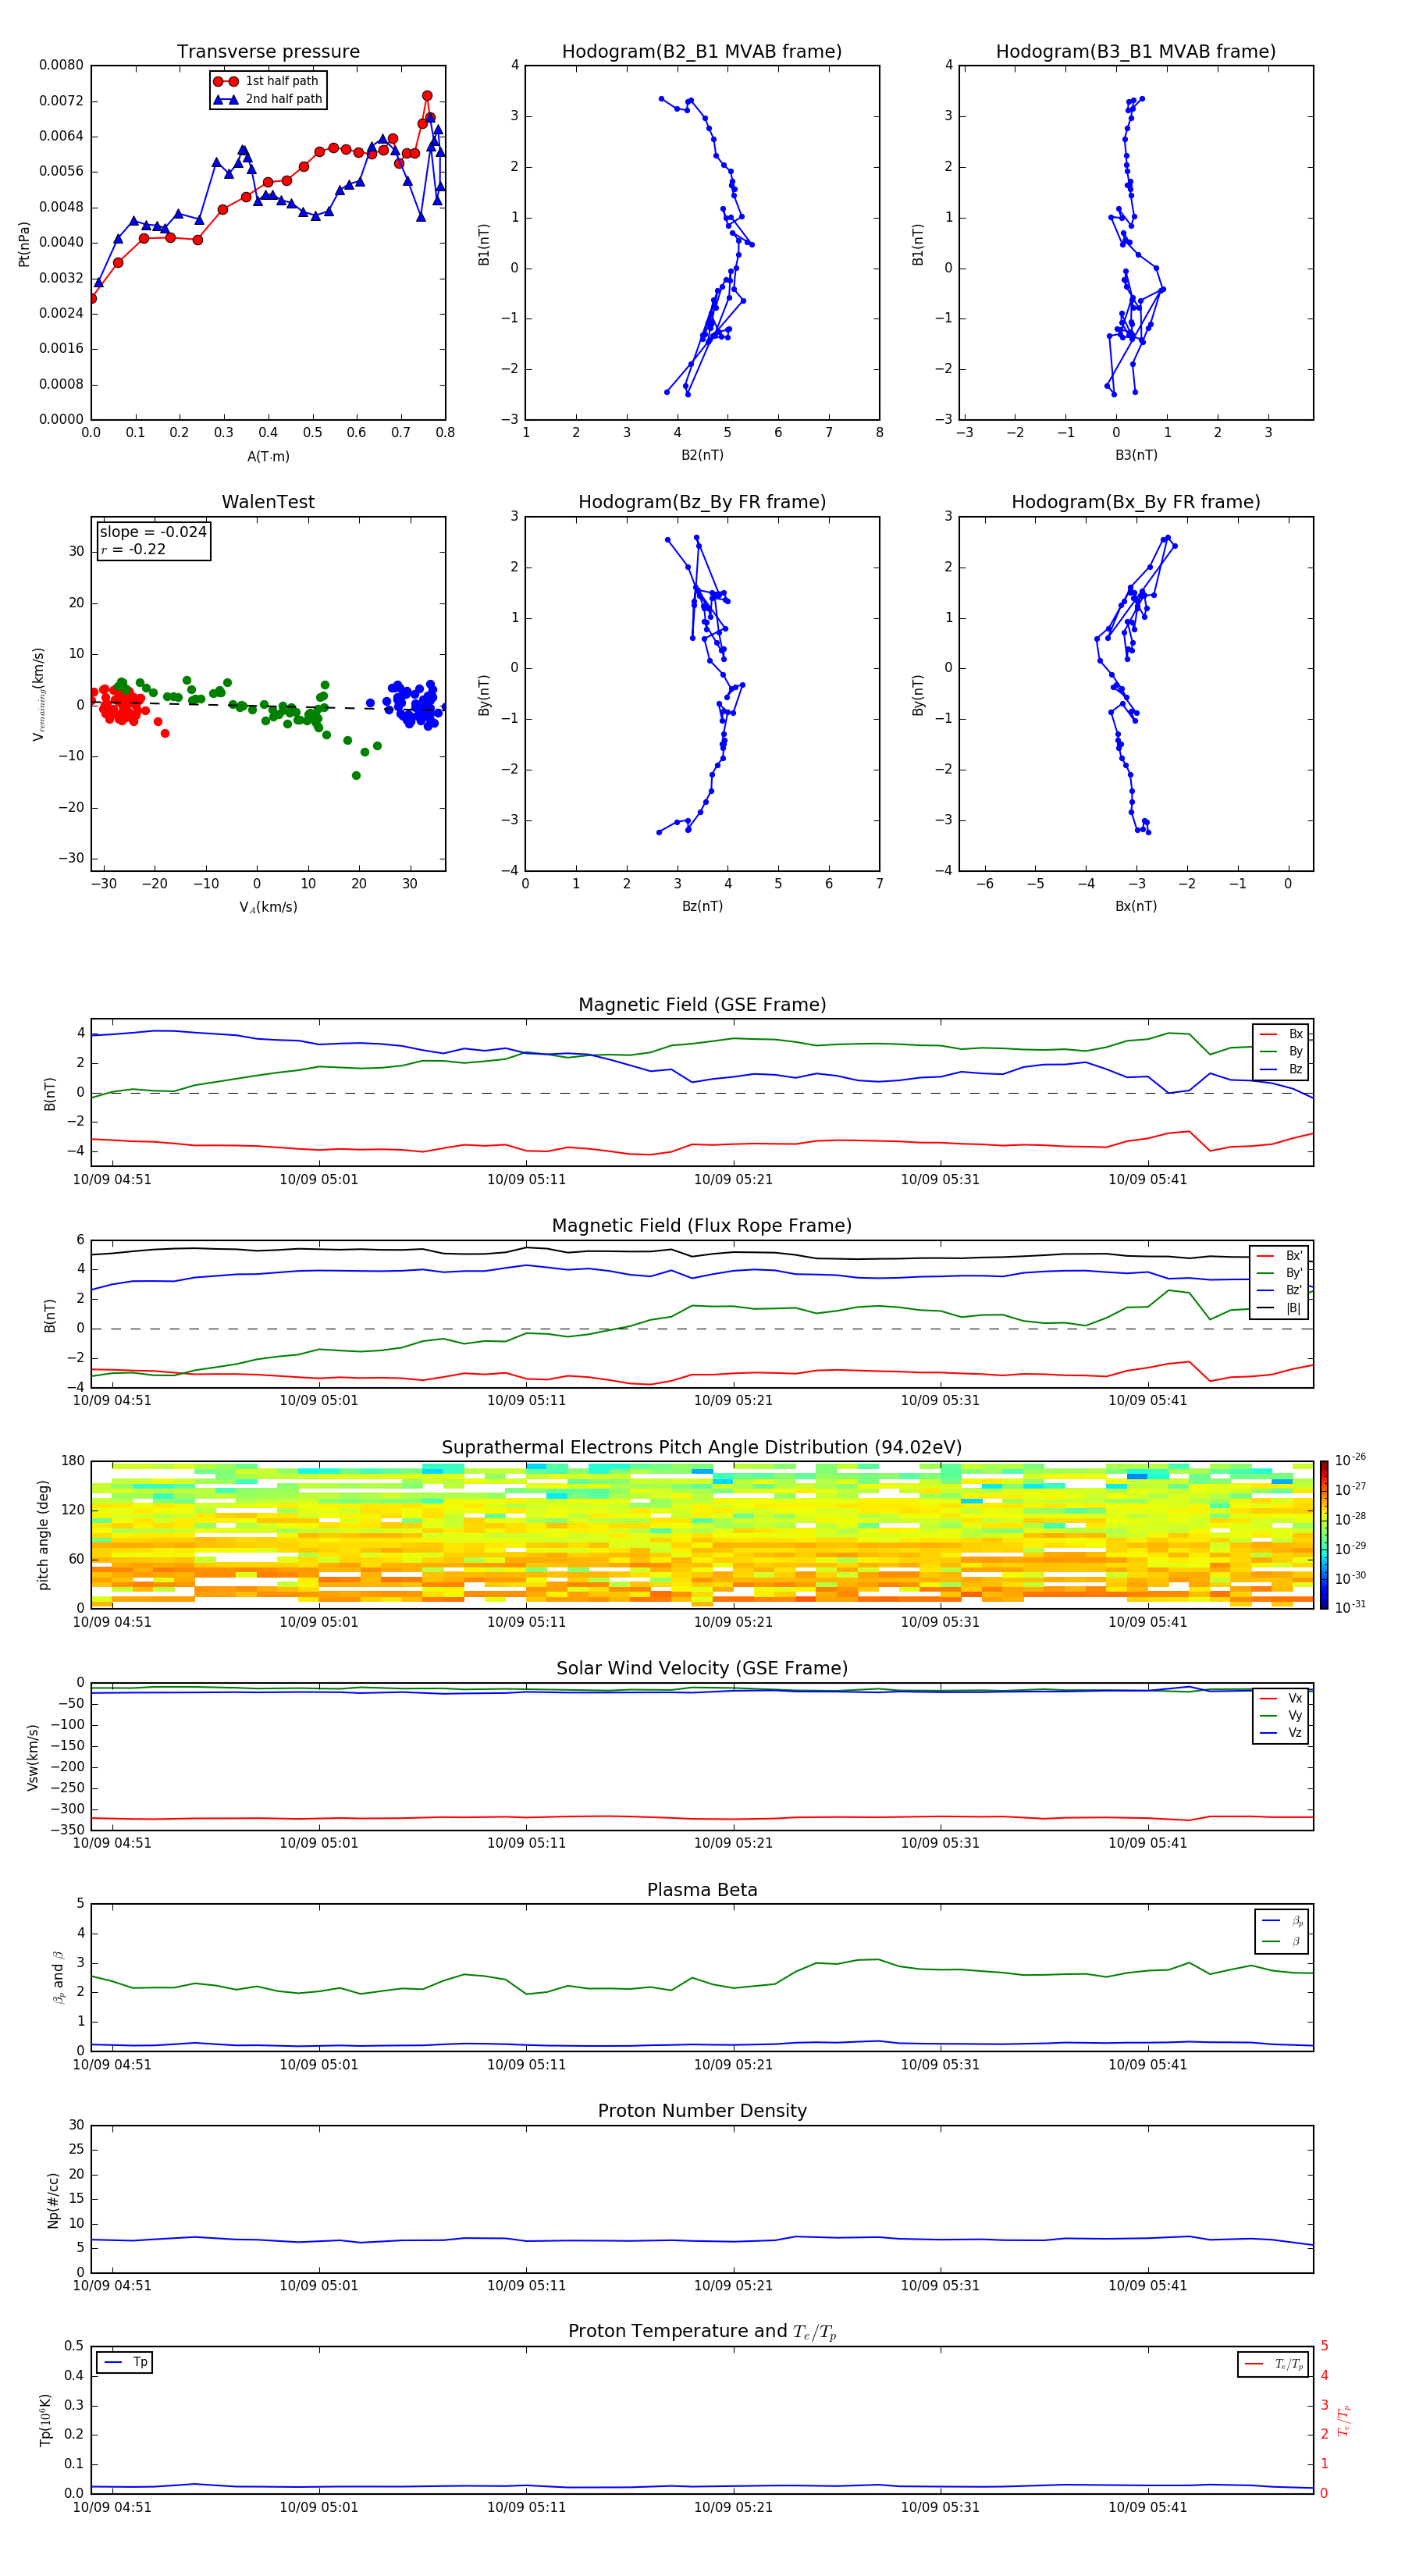The image size is (1405, 2576).
Task: Click the 'r = -0.22' annotation text
Action: [x=133, y=549]
